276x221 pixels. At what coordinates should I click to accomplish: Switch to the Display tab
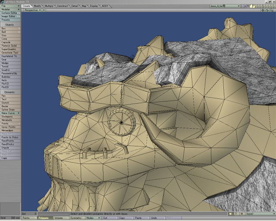(94, 6)
